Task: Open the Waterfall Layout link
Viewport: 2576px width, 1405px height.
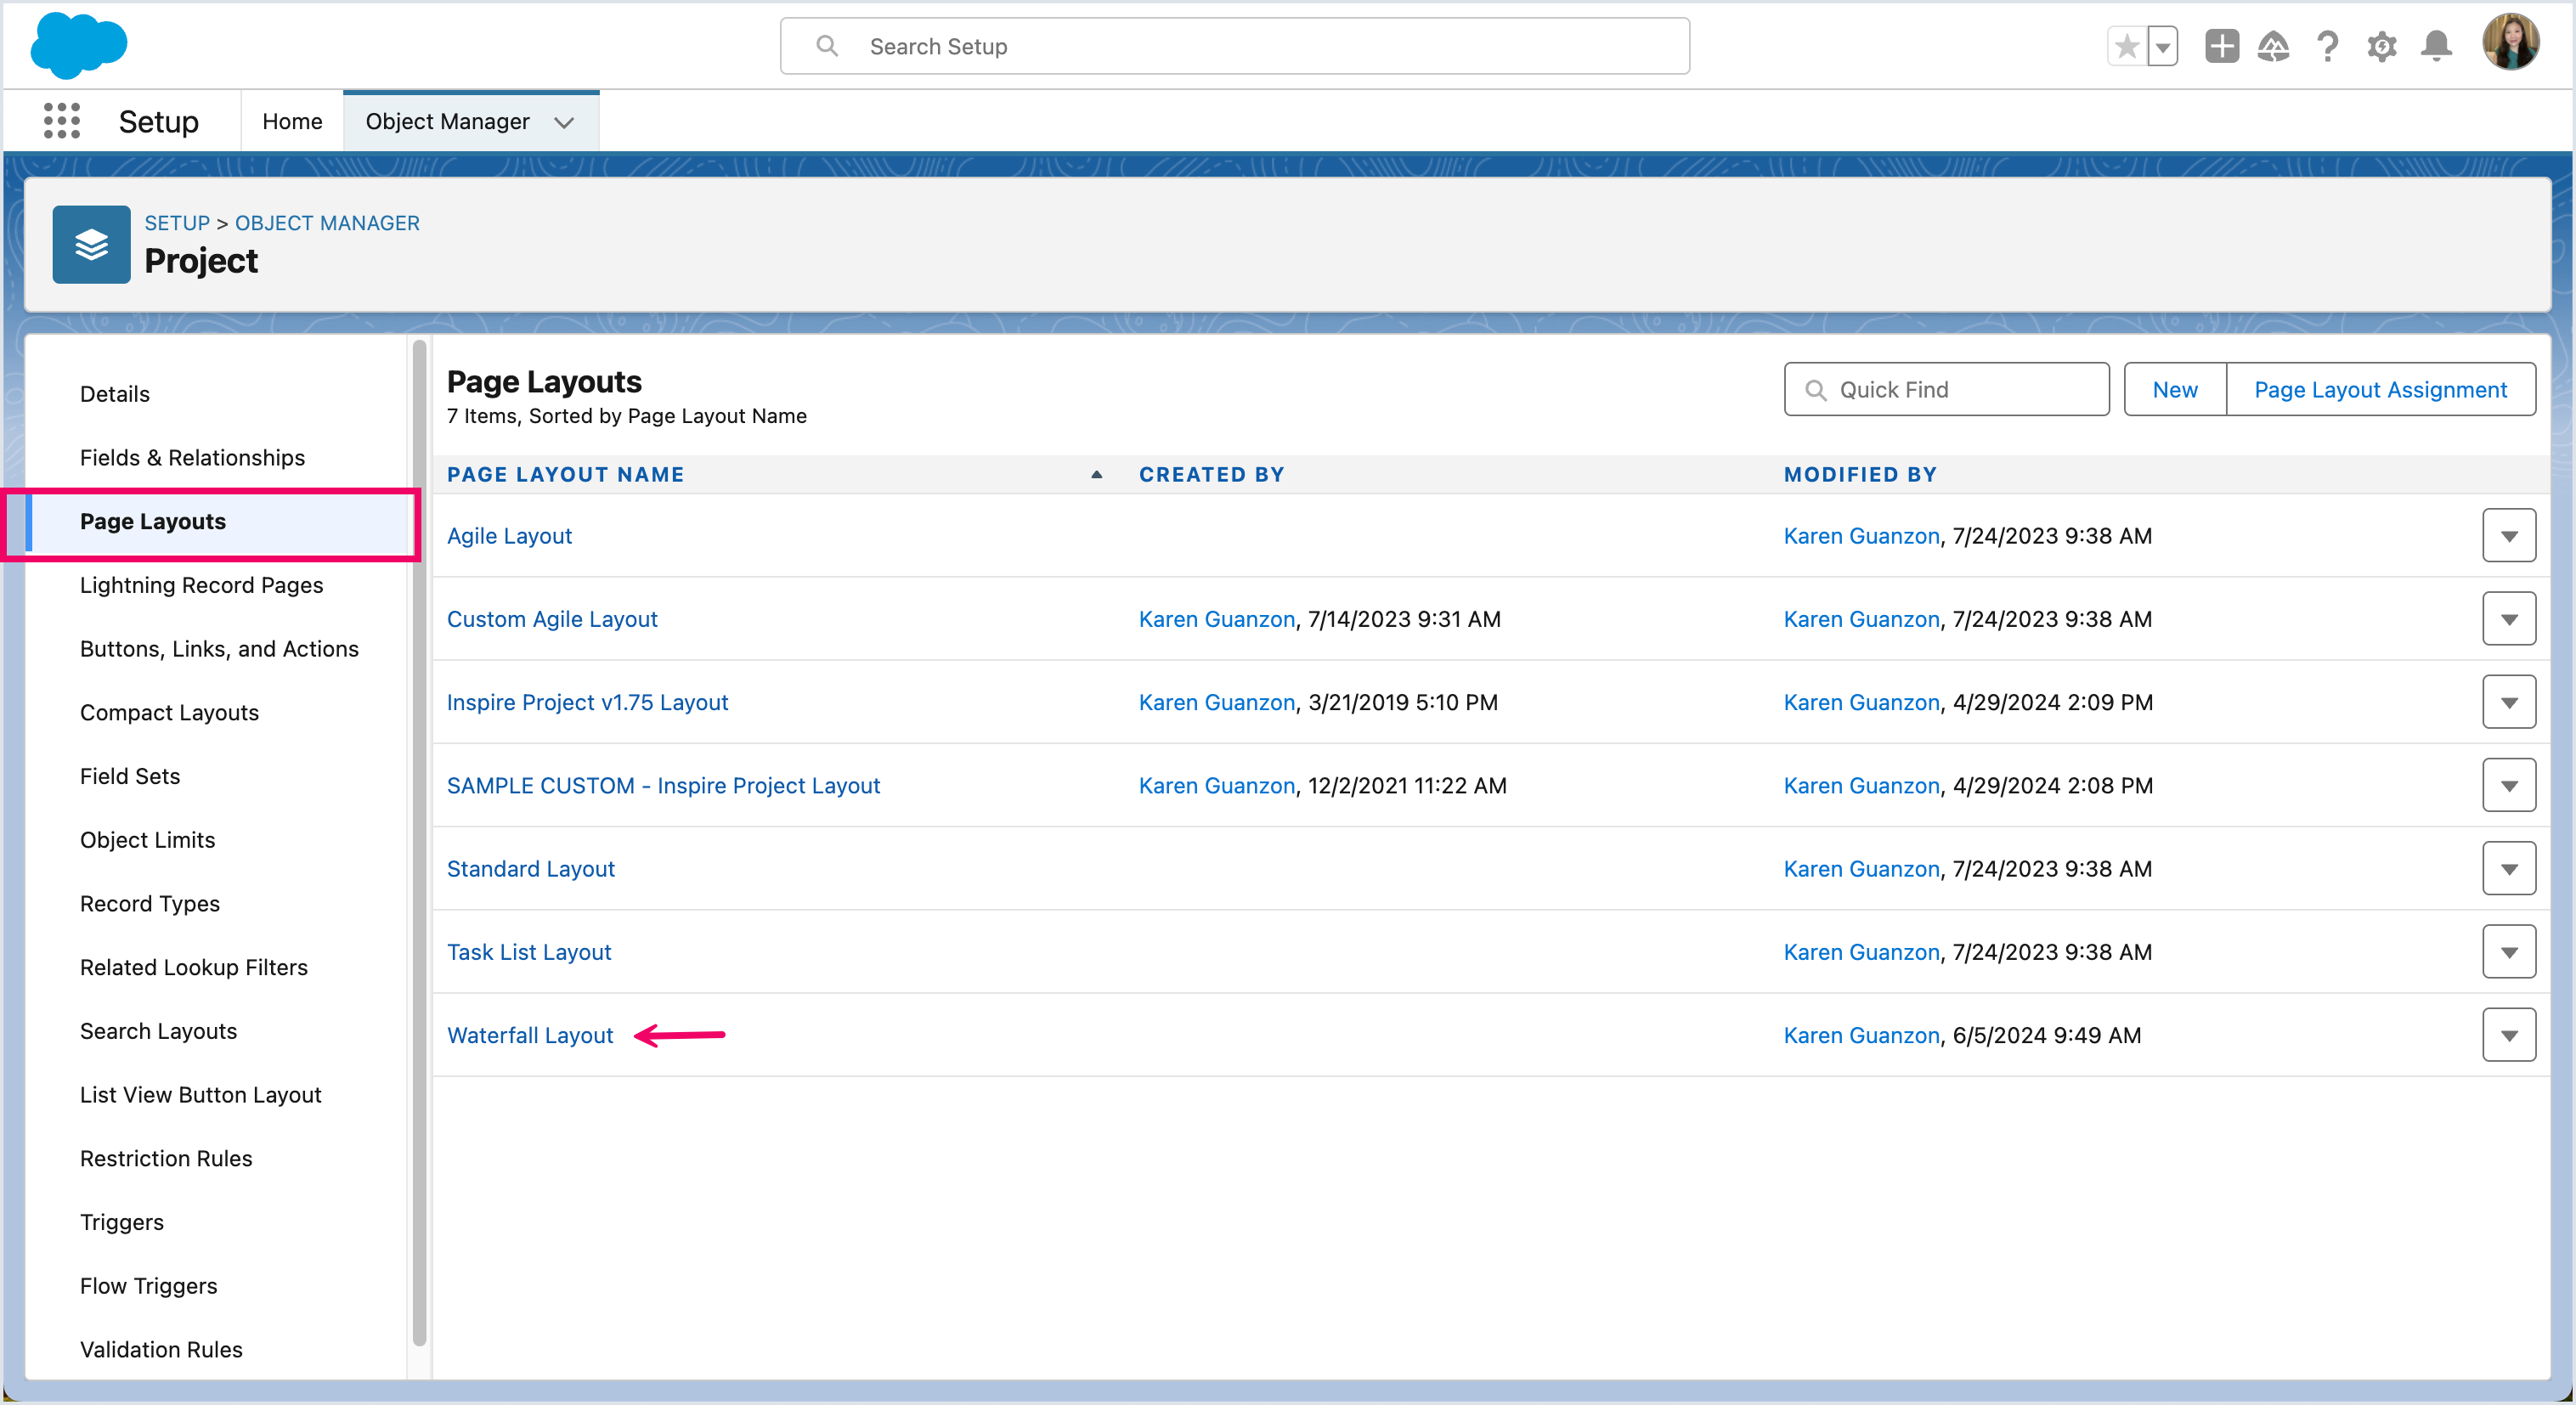Action: (x=530, y=1035)
